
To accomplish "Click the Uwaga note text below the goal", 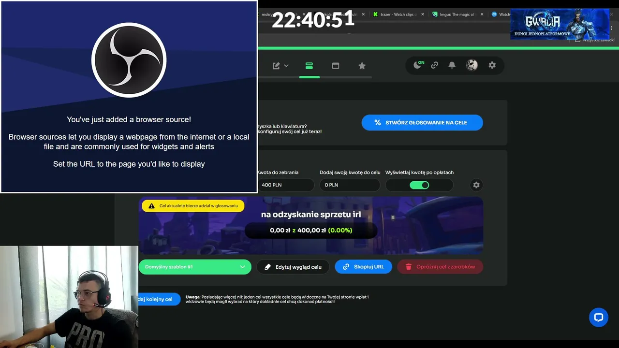I will (277, 299).
